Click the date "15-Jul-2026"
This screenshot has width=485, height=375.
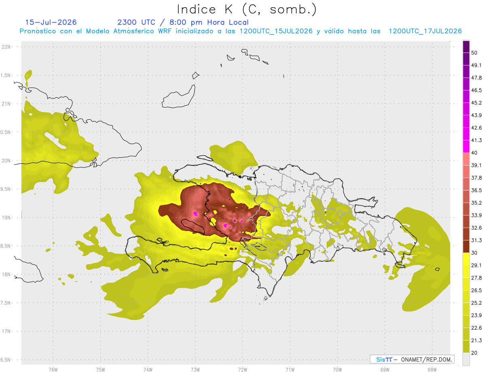point(51,22)
